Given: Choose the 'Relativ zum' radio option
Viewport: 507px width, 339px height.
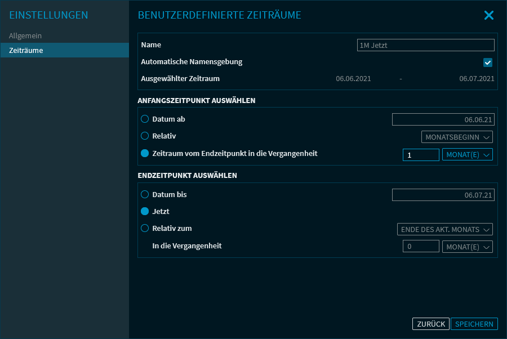Looking at the screenshot, I should (145, 229).
